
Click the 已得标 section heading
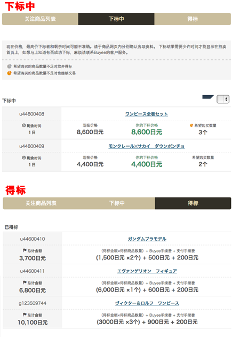tap(11, 227)
